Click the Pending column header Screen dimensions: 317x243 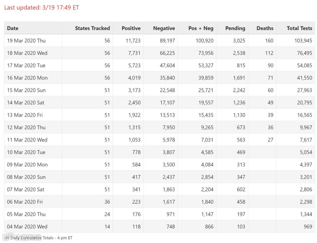tap(235, 28)
